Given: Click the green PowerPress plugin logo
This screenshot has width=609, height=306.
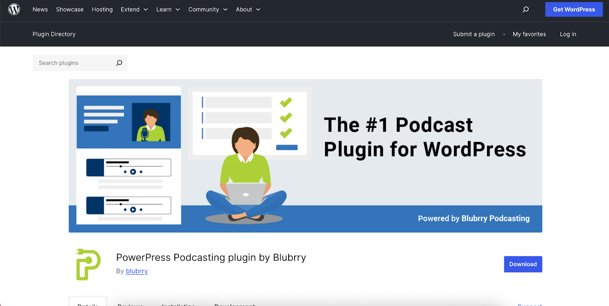Looking at the screenshot, I should (x=88, y=264).
